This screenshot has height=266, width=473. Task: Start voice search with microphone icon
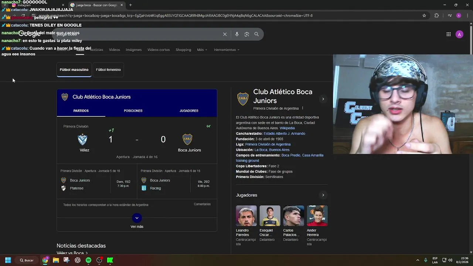pyautogui.click(x=237, y=34)
